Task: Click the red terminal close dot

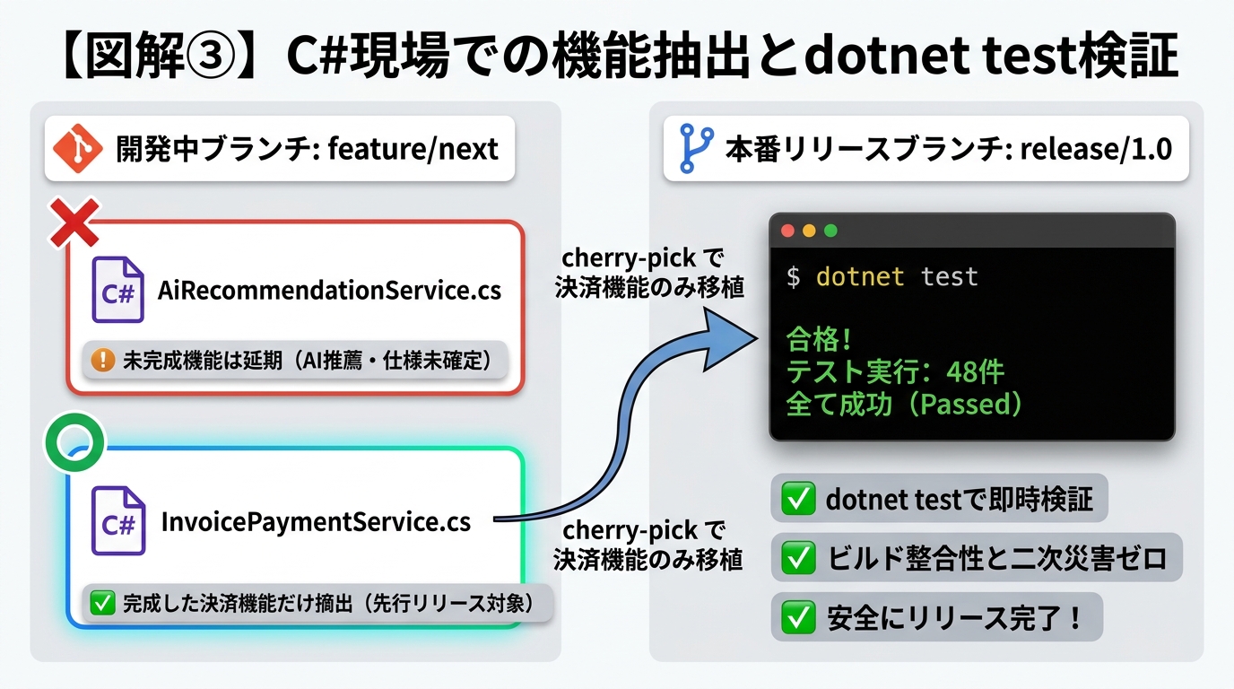Action: click(788, 231)
